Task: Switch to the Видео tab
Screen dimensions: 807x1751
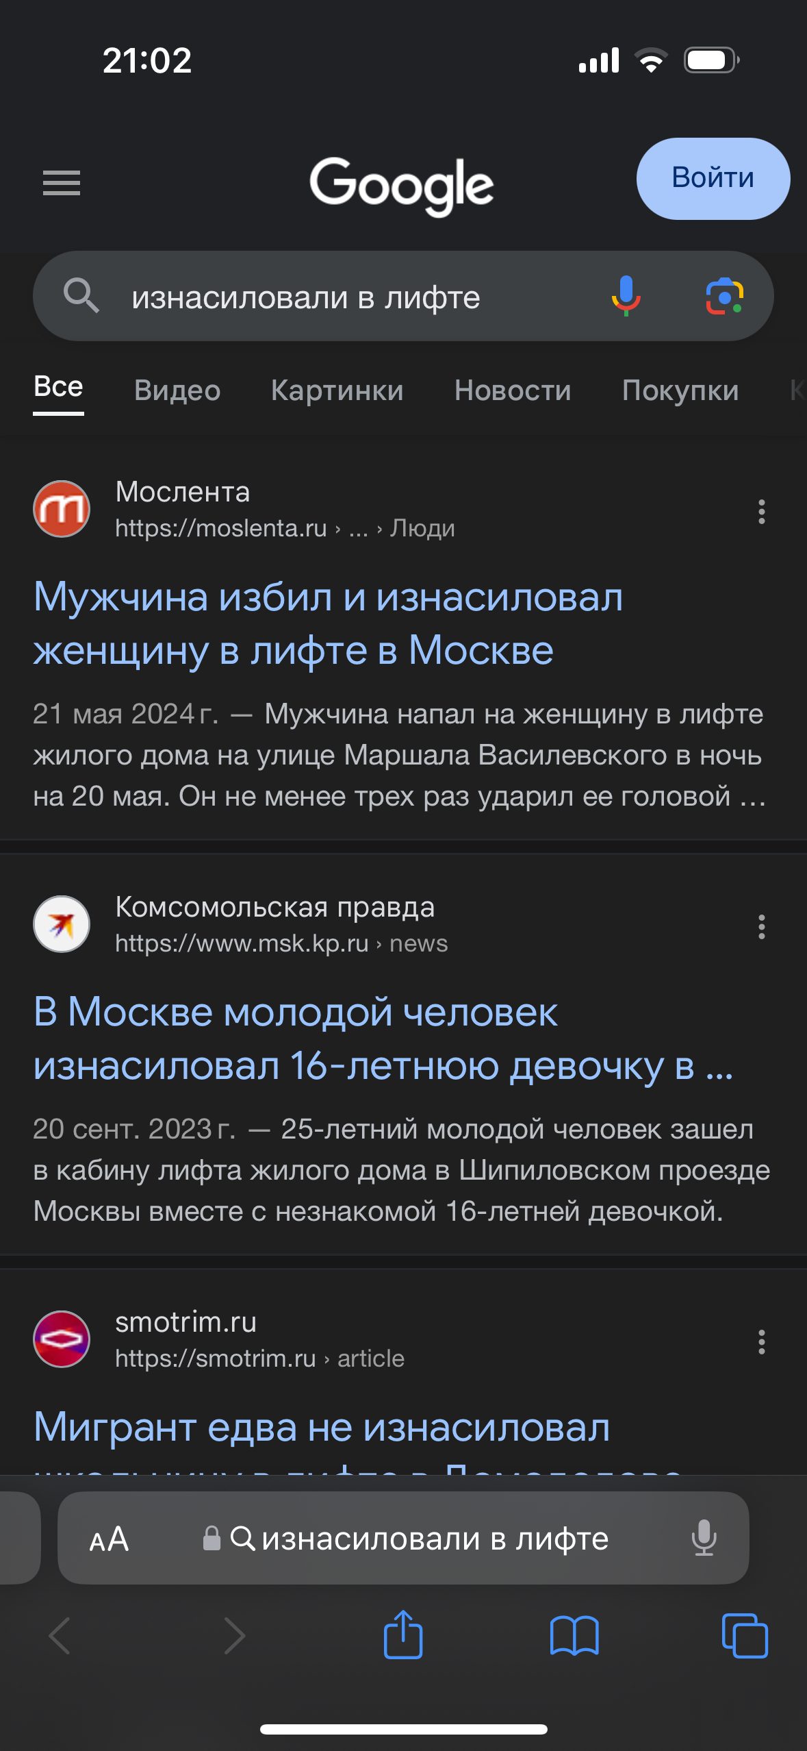Action: coord(177,390)
